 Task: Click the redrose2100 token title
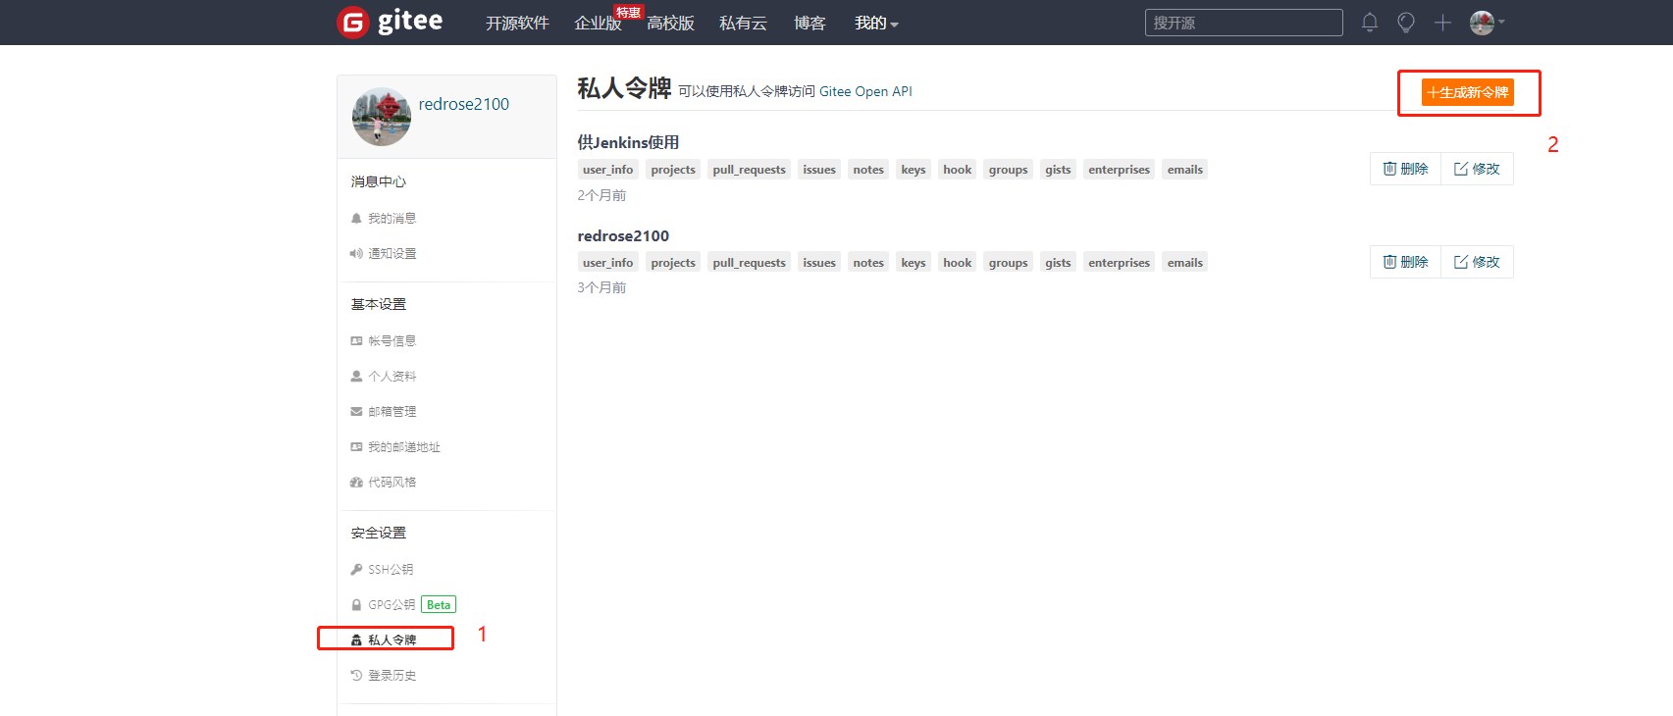point(623,235)
